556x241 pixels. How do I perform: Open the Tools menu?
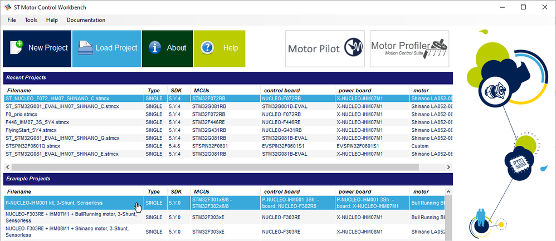(x=31, y=20)
